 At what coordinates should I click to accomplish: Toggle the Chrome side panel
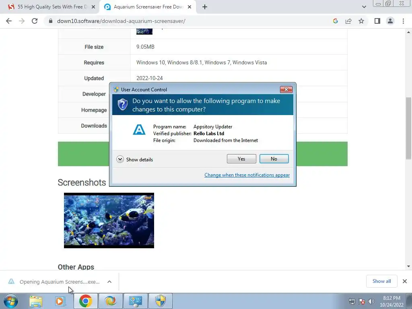coord(377,21)
